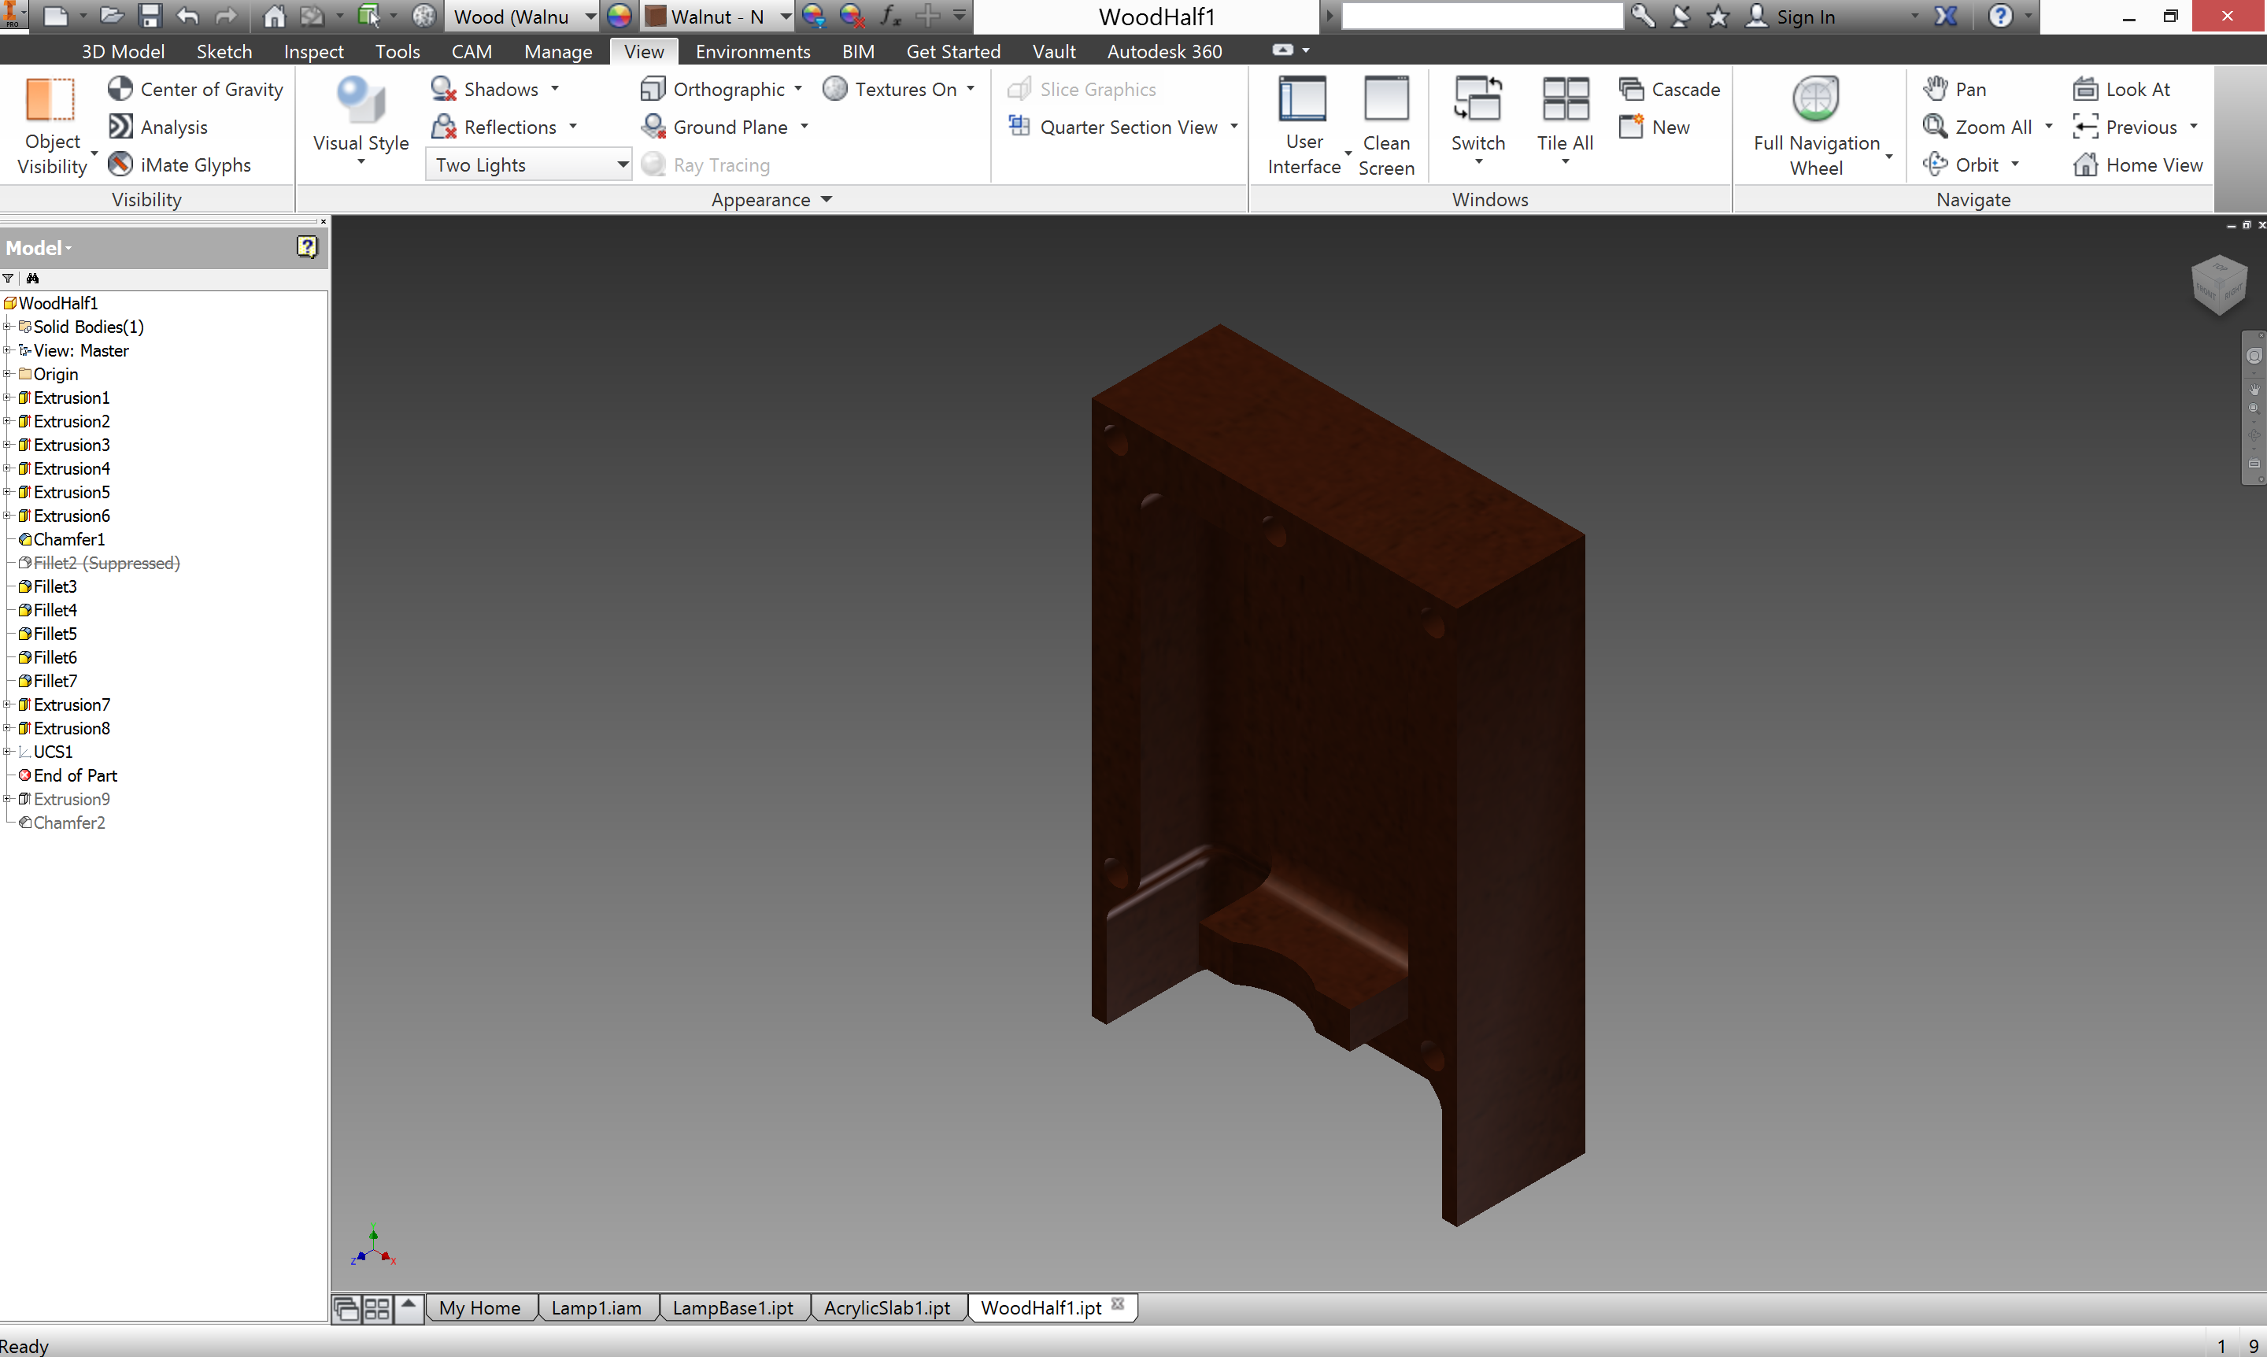This screenshot has width=2267, height=1357.
Task: Switch to the AcrylicSlab1.ipt tab
Action: point(886,1307)
